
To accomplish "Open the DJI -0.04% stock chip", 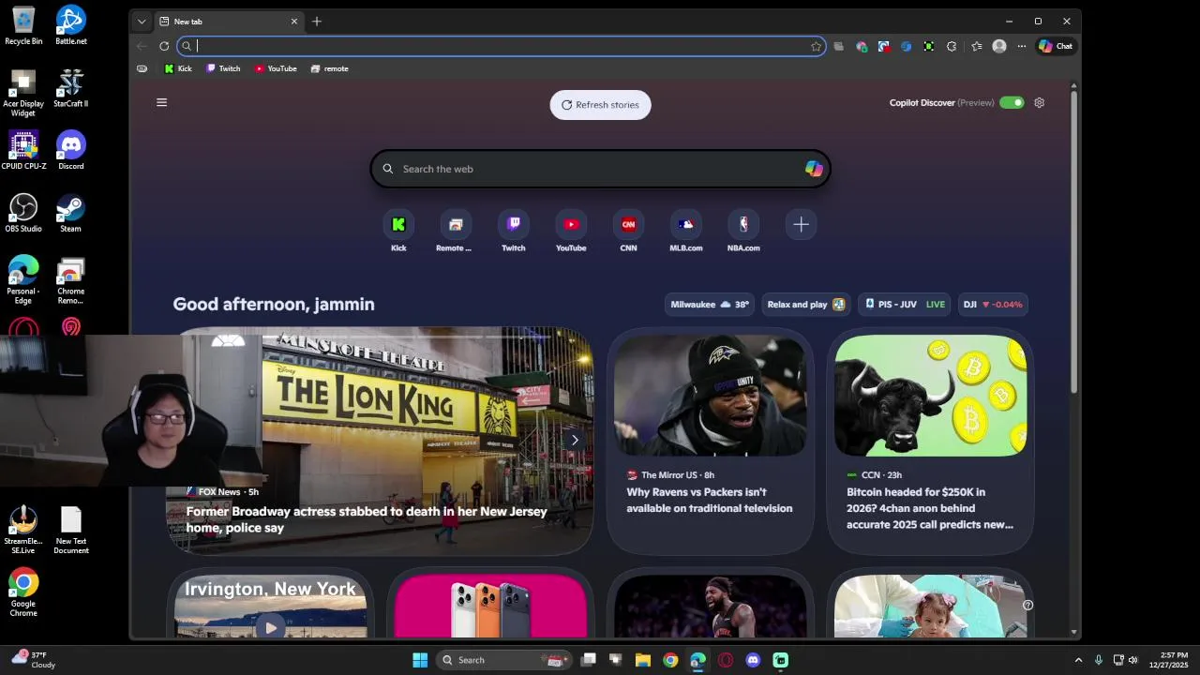I will pos(993,305).
